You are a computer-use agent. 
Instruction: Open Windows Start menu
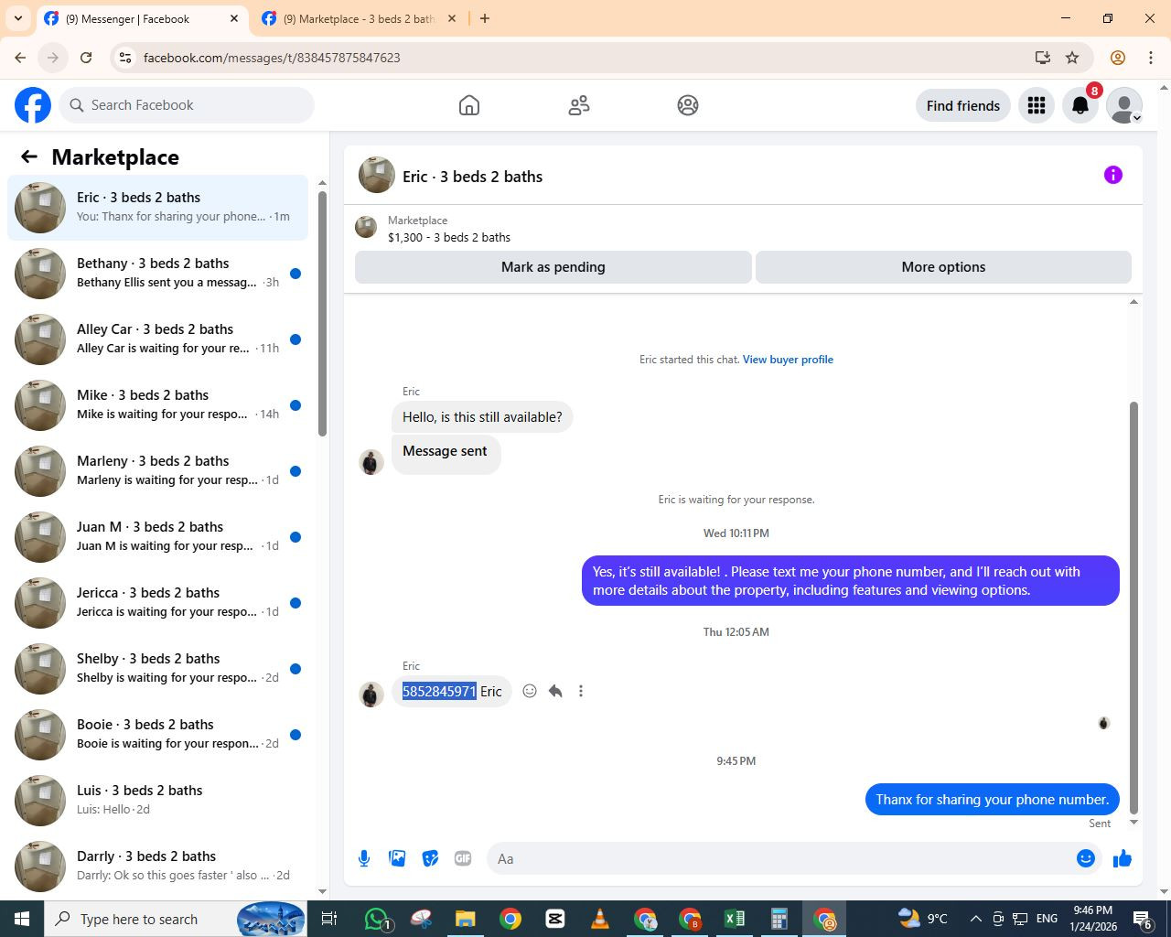coord(22,919)
